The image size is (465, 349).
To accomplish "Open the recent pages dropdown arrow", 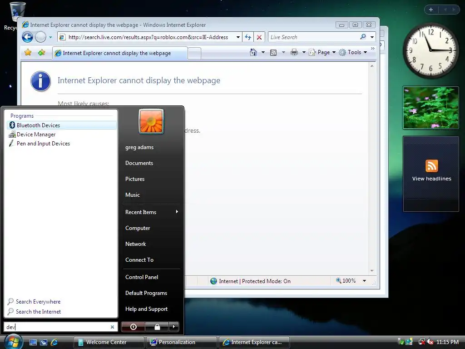I will 50,37.
